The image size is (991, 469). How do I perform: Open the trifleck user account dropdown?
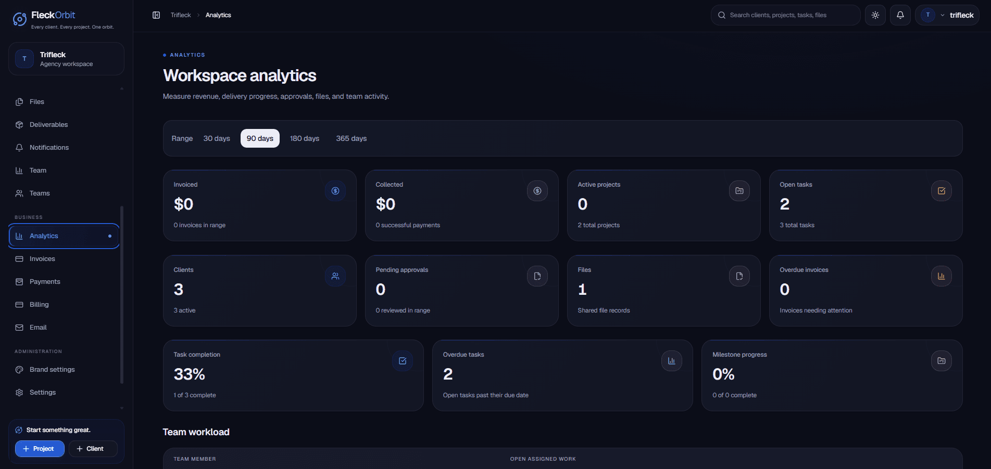pos(947,15)
